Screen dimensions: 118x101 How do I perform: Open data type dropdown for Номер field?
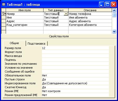(66, 14)
